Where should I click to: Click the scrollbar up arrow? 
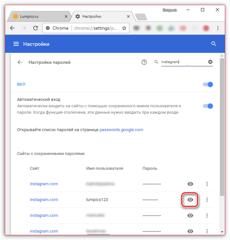click(222, 56)
